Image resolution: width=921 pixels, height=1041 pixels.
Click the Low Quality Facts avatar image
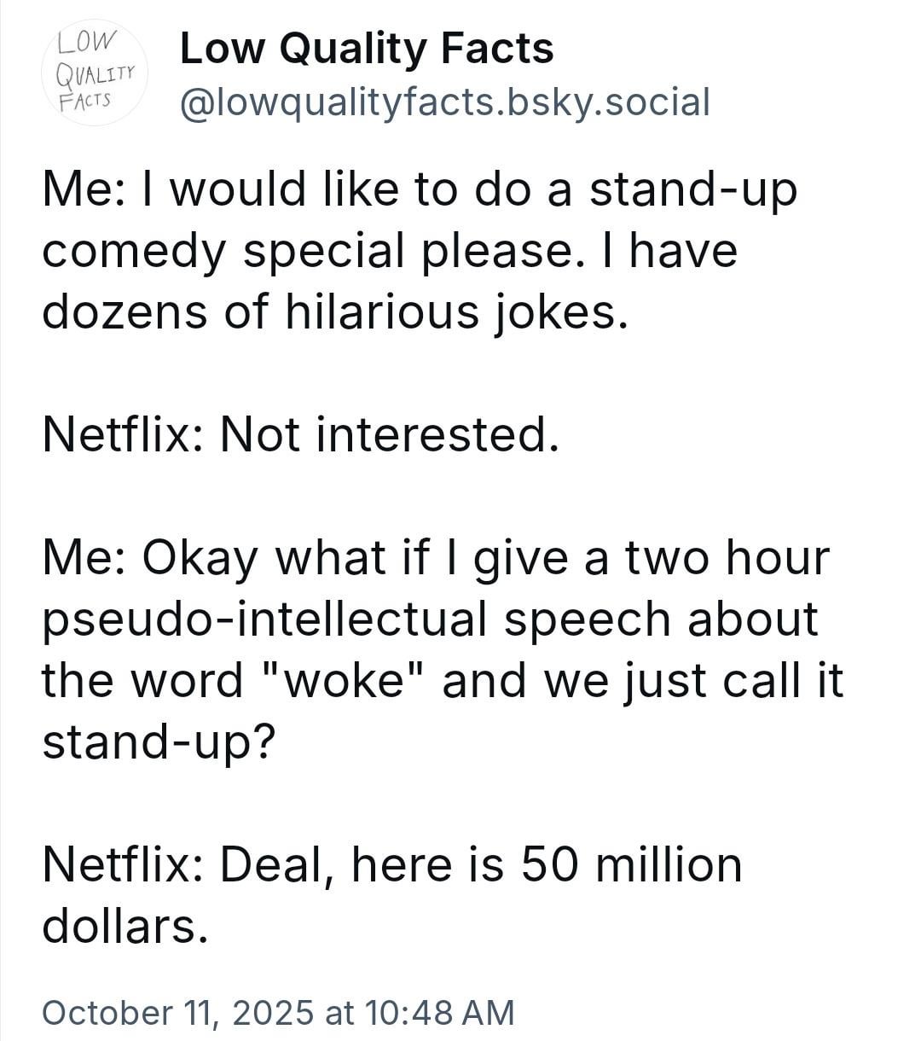[x=96, y=73]
